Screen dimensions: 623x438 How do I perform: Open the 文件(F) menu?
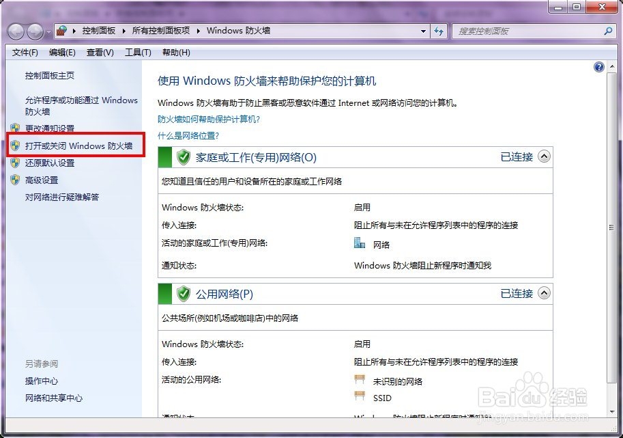(25, 53)
